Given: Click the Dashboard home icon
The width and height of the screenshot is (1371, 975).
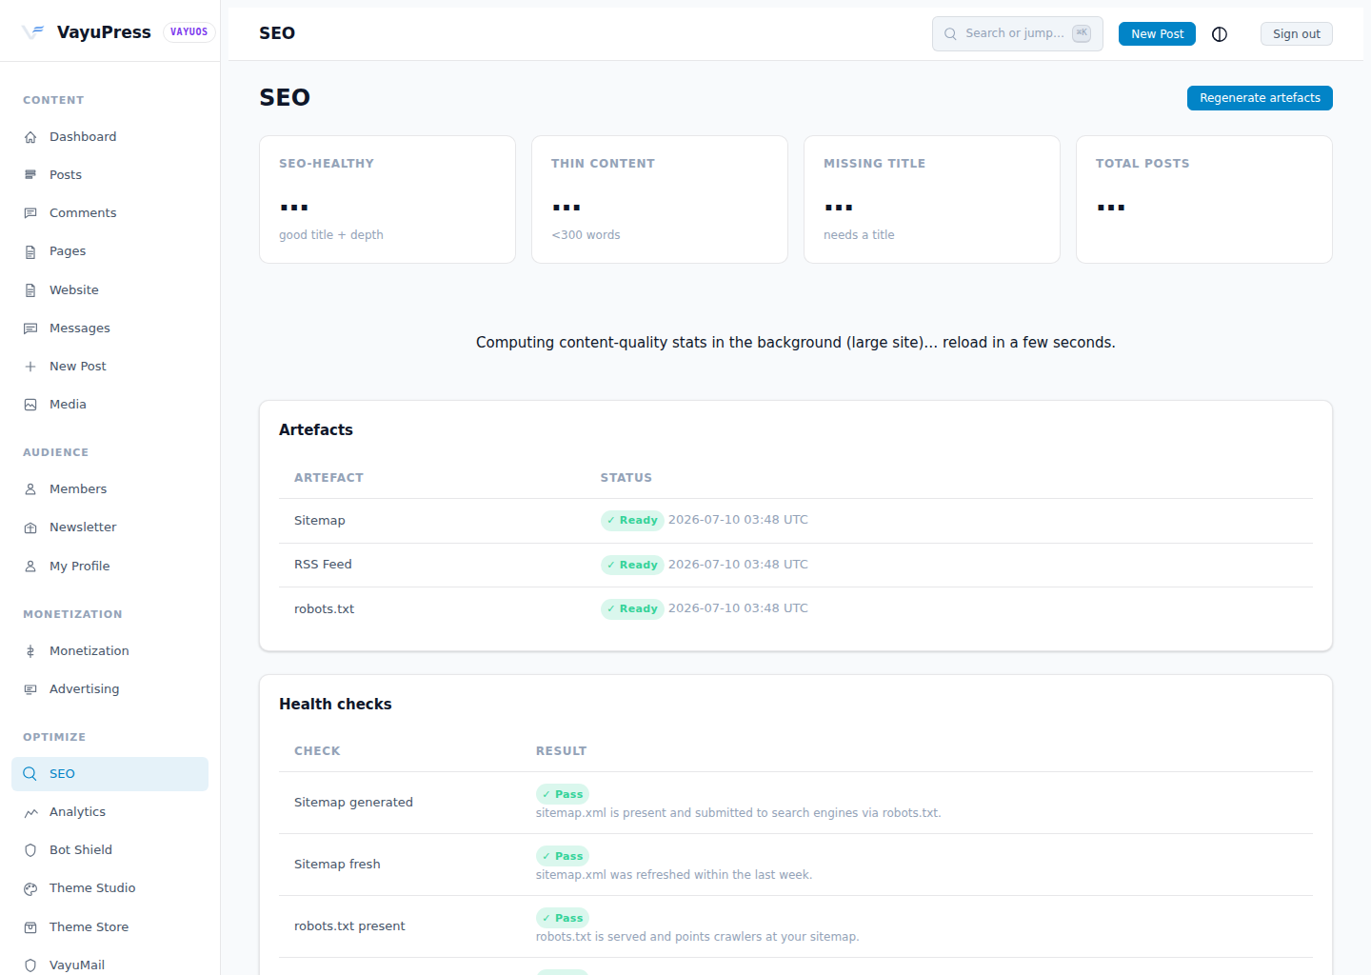Looking at the screenshot, I should [x=30, y=137].
